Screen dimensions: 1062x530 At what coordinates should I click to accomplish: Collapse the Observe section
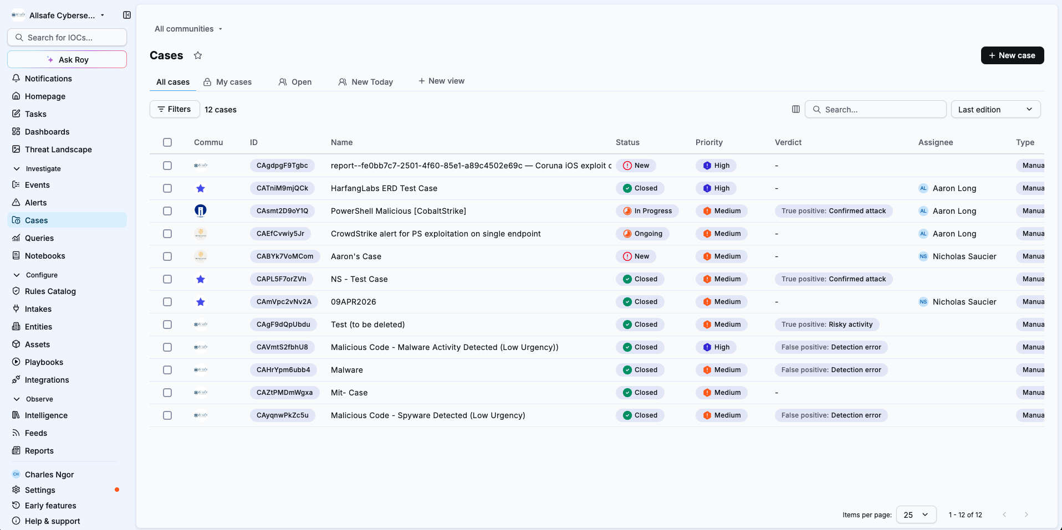(33, 399)
